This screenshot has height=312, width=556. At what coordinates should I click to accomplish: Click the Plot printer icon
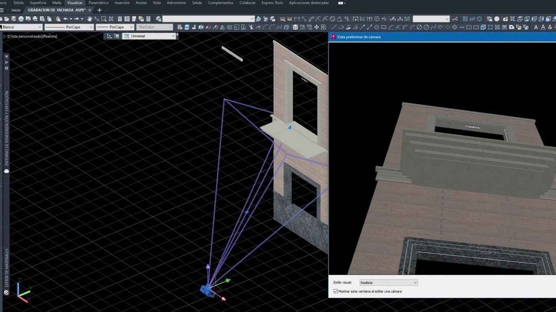[x=21, y=19]
